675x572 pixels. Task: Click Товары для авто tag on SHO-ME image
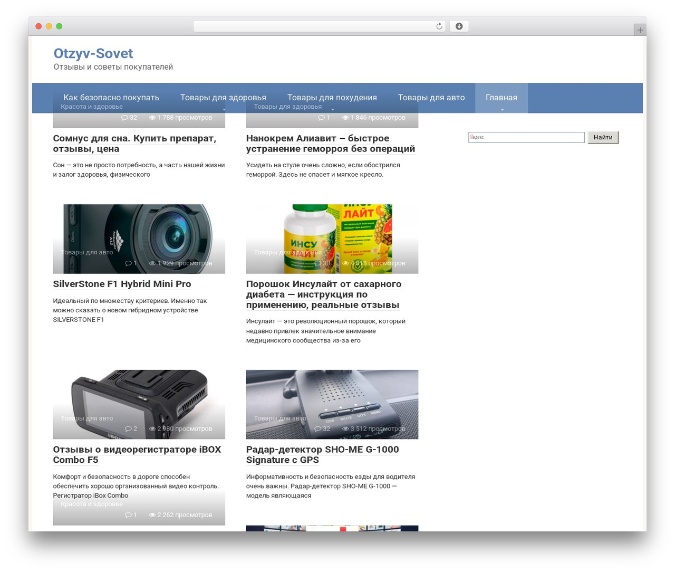point(280,418)
